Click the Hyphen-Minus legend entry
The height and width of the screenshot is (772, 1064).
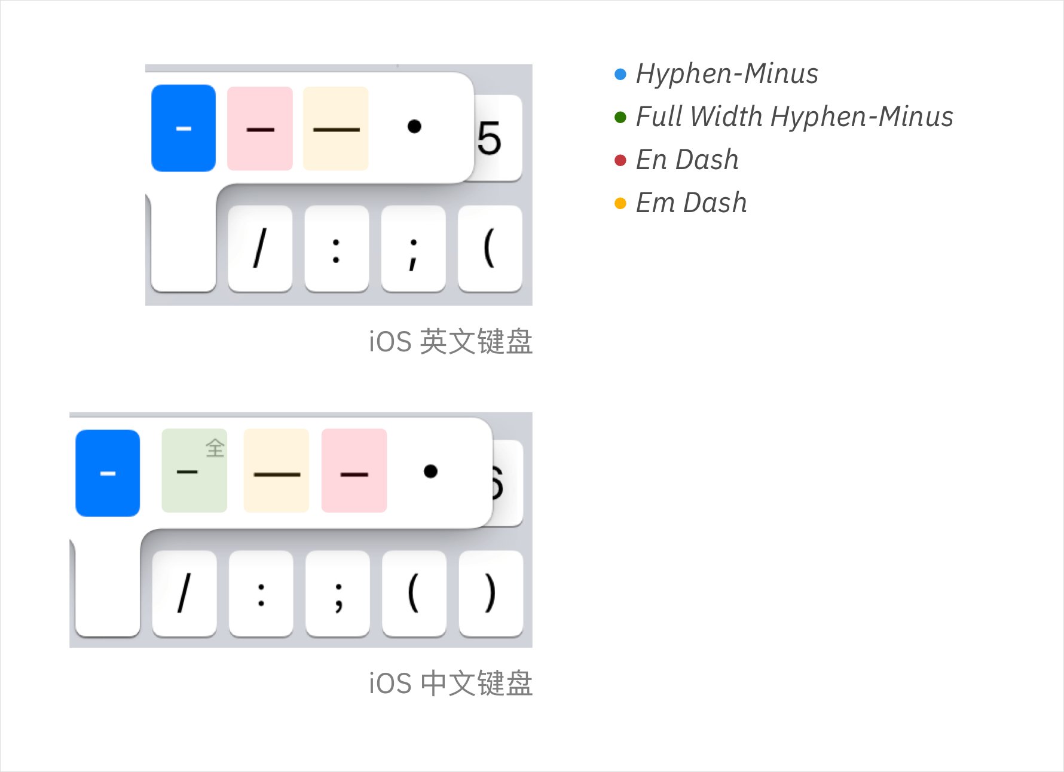click(726, 74)
